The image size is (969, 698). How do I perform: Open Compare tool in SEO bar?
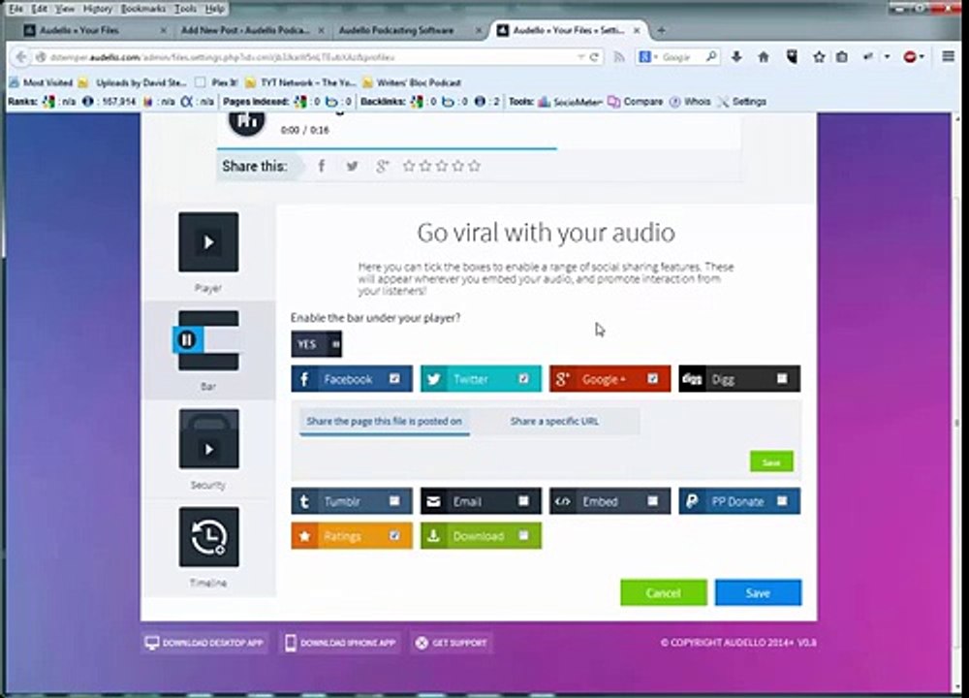[x=636, y=102]
